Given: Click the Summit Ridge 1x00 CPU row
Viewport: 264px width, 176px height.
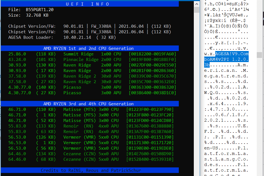Looking at the screenshot, I should point(92,54).
